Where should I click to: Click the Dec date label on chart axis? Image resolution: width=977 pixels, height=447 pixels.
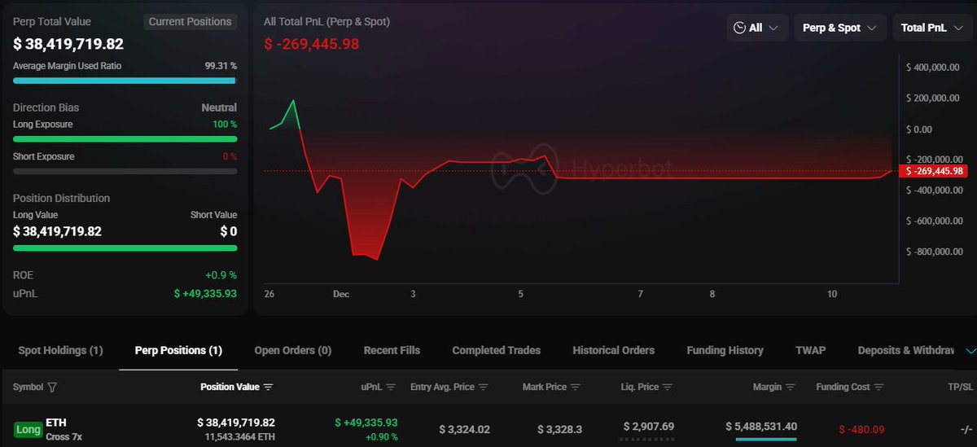[x=340, y=294]
